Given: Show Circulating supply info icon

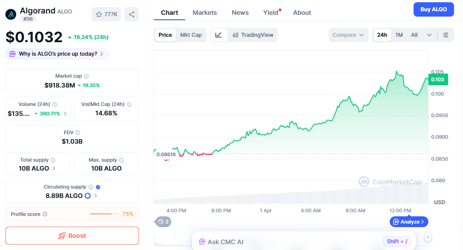Looking at the screenshot, I should point(91,187).
